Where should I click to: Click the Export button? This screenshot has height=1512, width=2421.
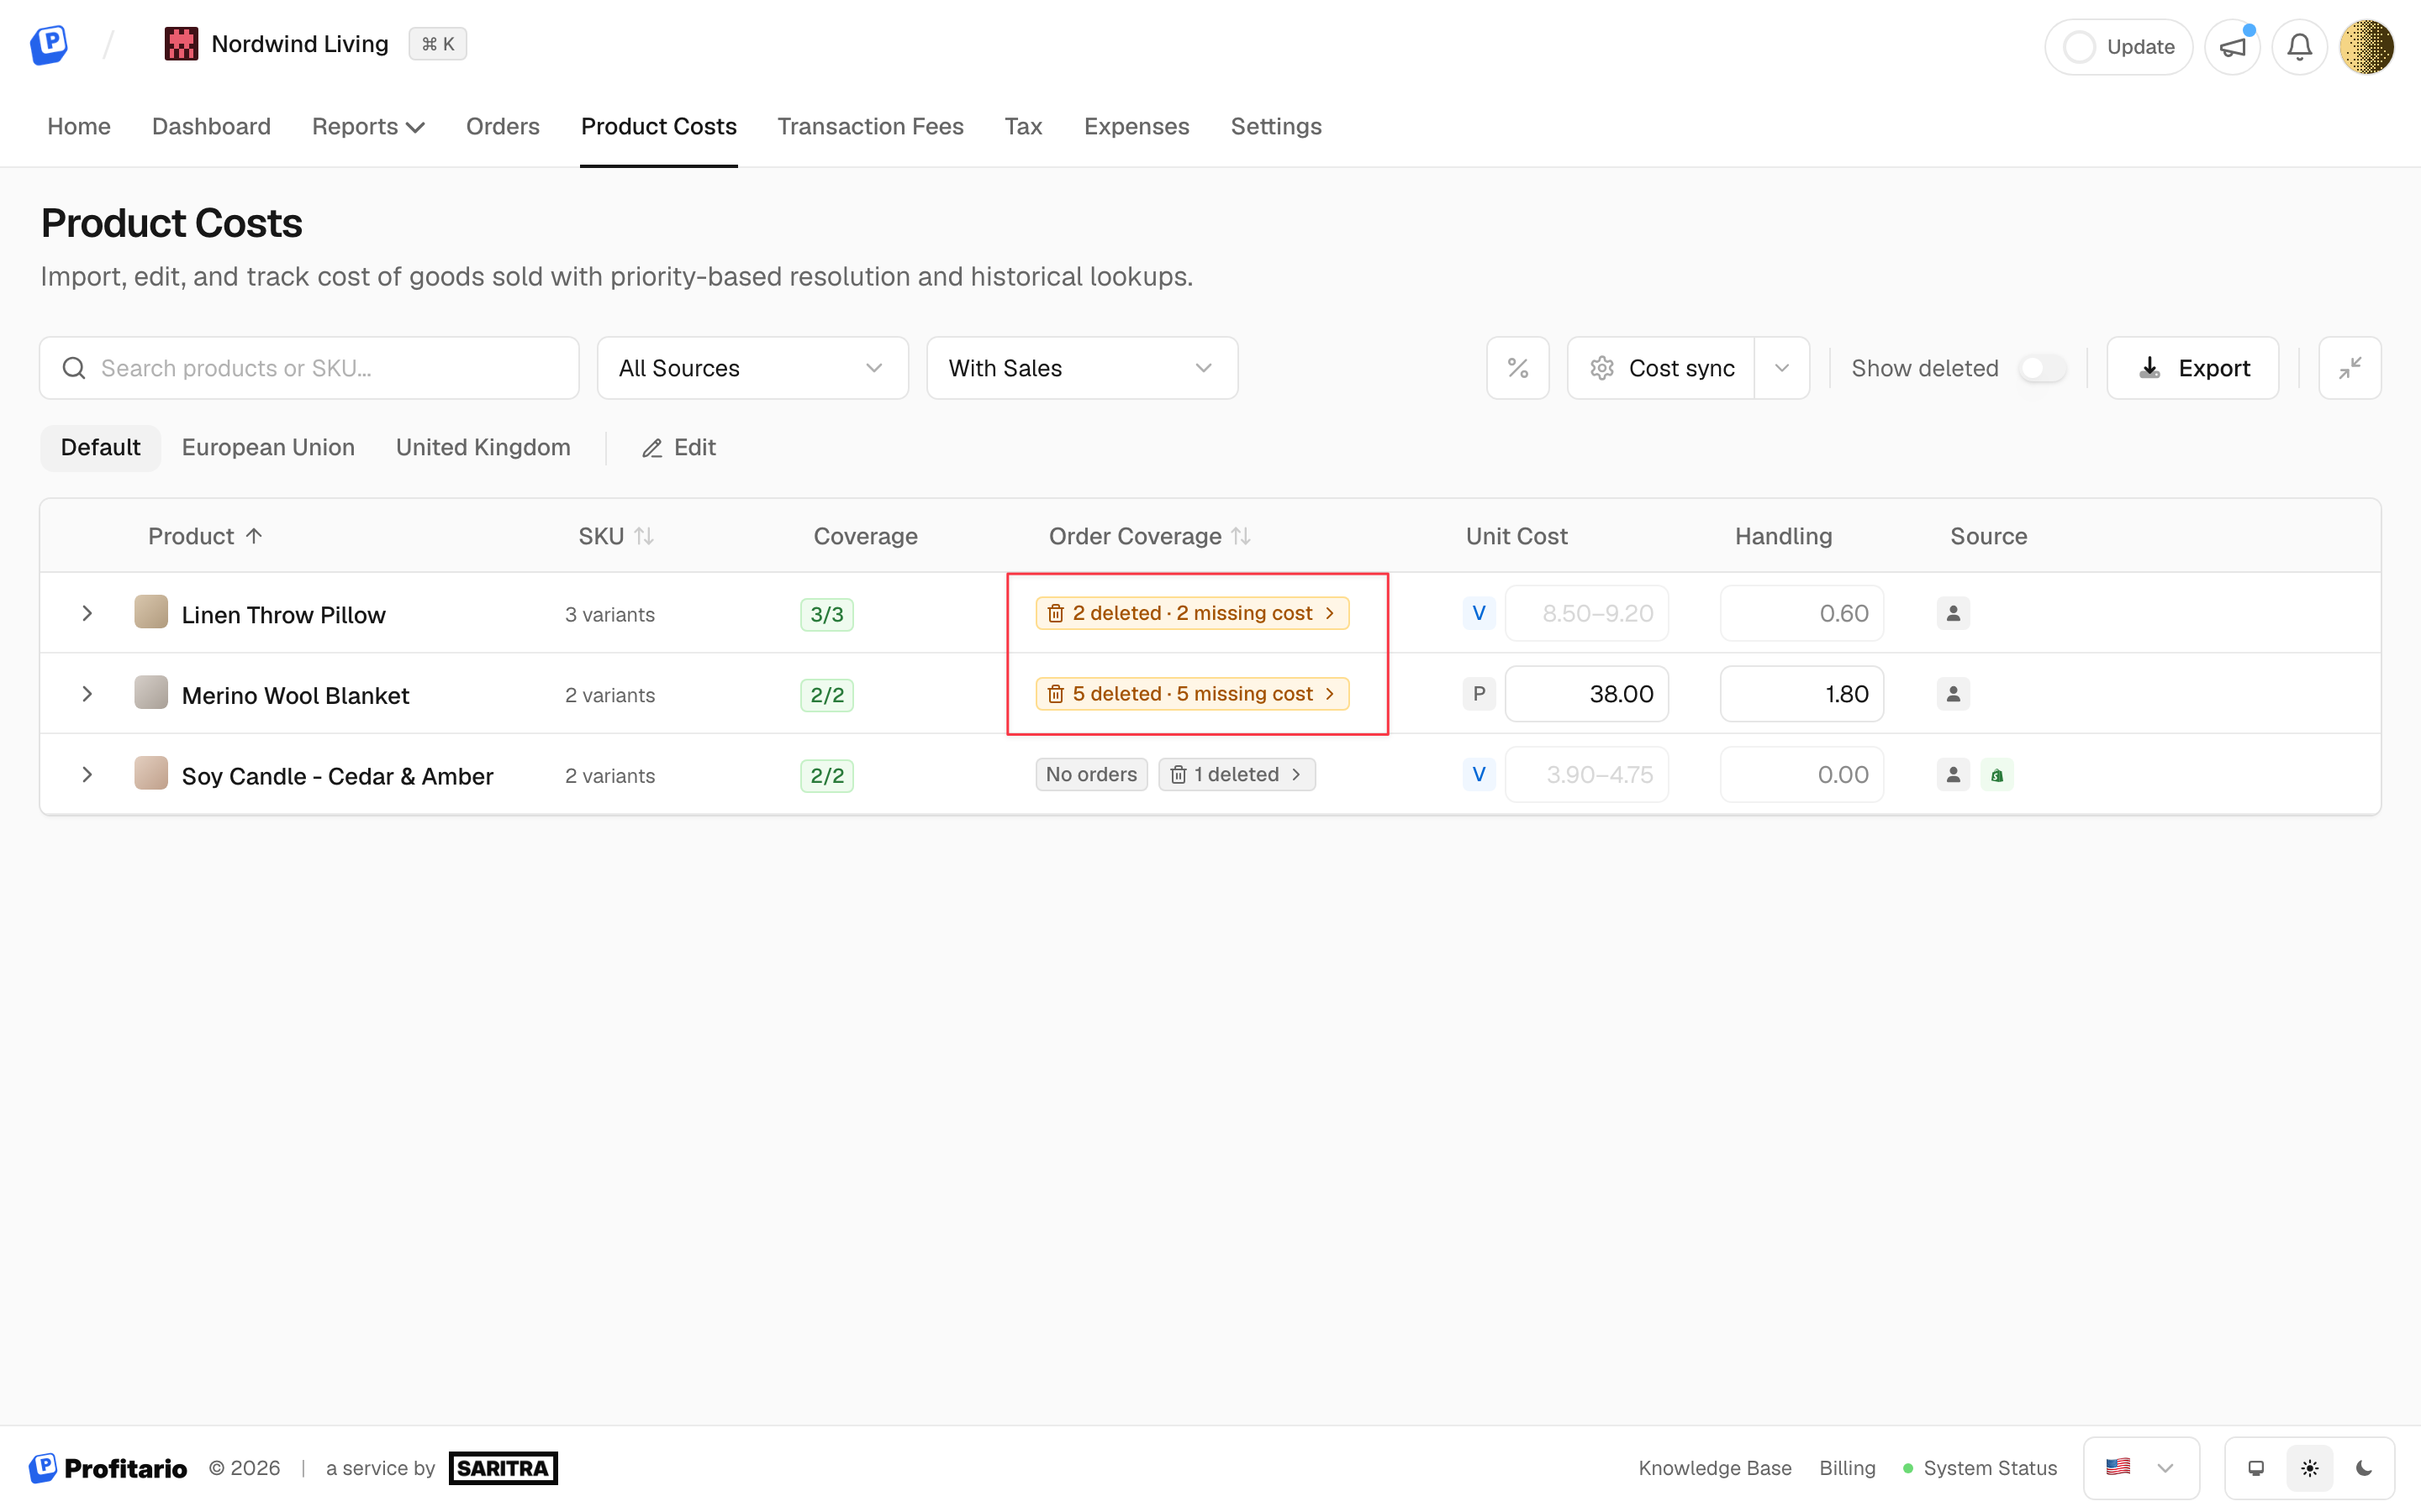(2193, 368)
